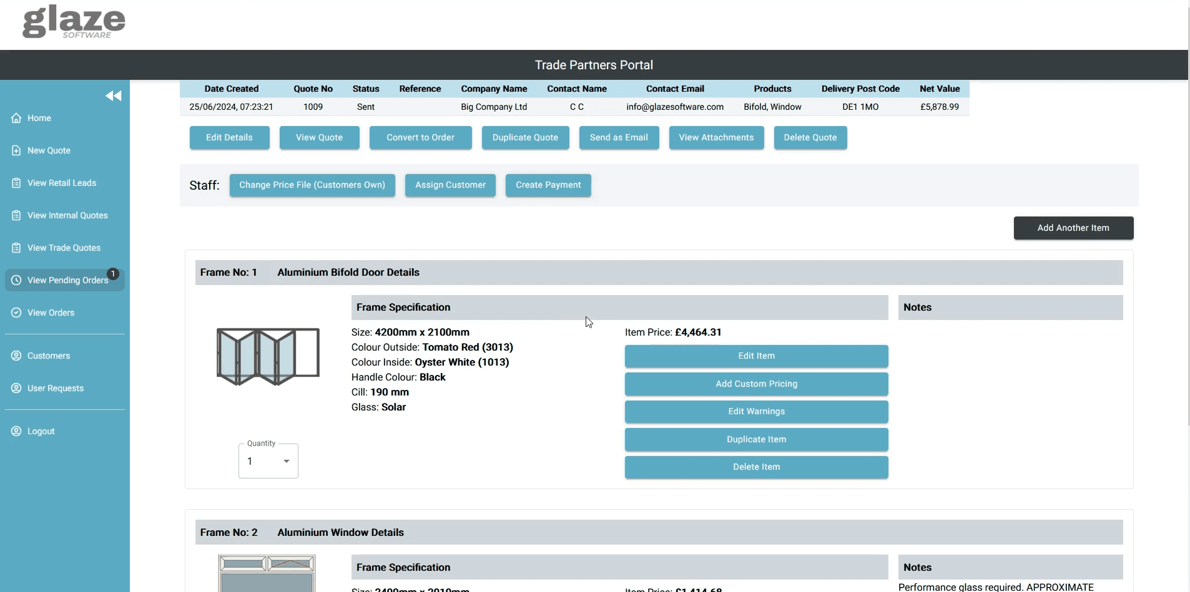Viewport: 1190px width, 592px height.
Task: Click the Add Another Item button
Action: 1073,228
